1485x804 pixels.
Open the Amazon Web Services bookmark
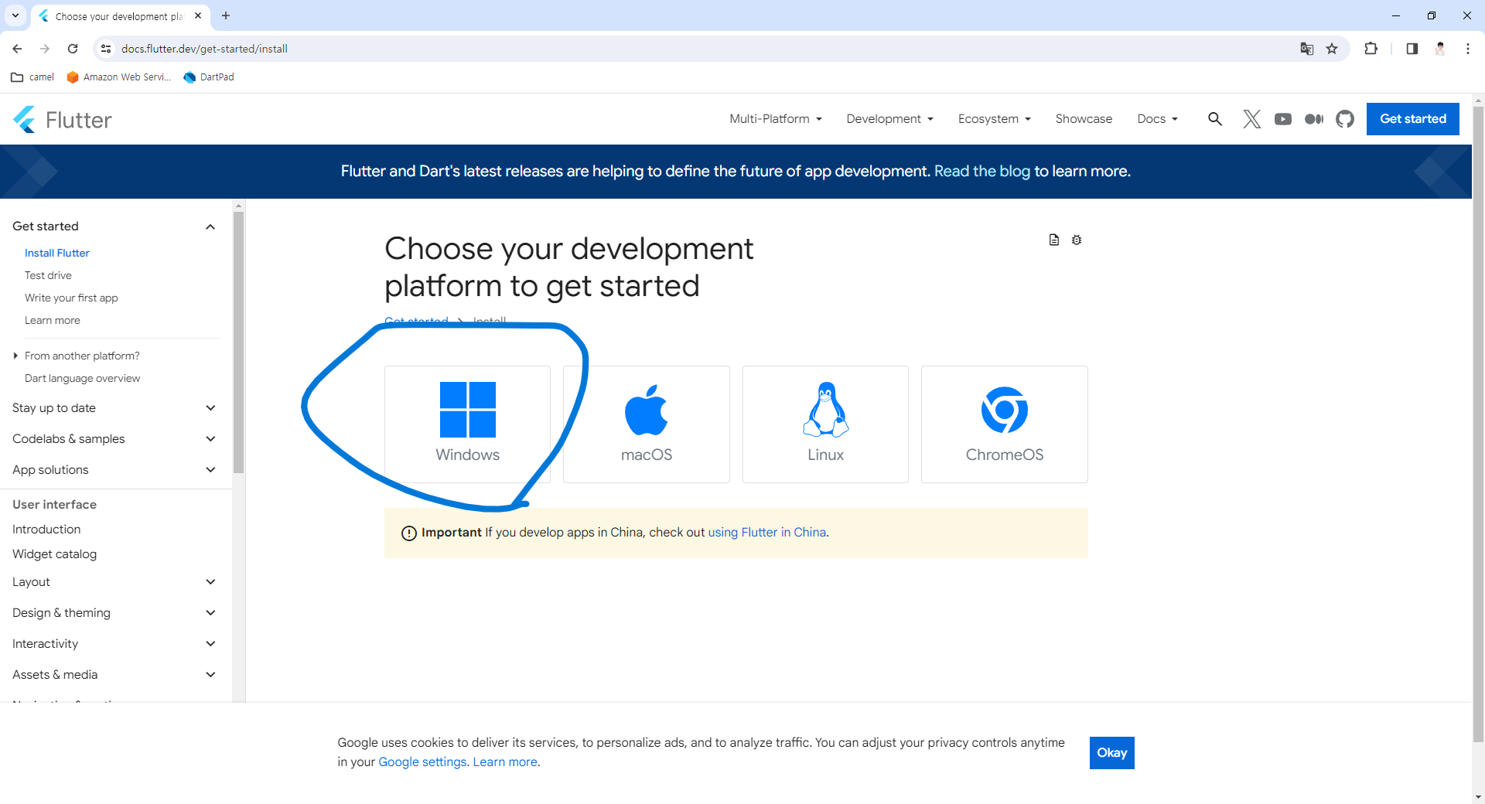[119, 77]
